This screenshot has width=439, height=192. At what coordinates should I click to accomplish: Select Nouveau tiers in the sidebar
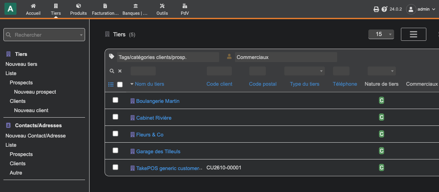(x=21, y=64)
